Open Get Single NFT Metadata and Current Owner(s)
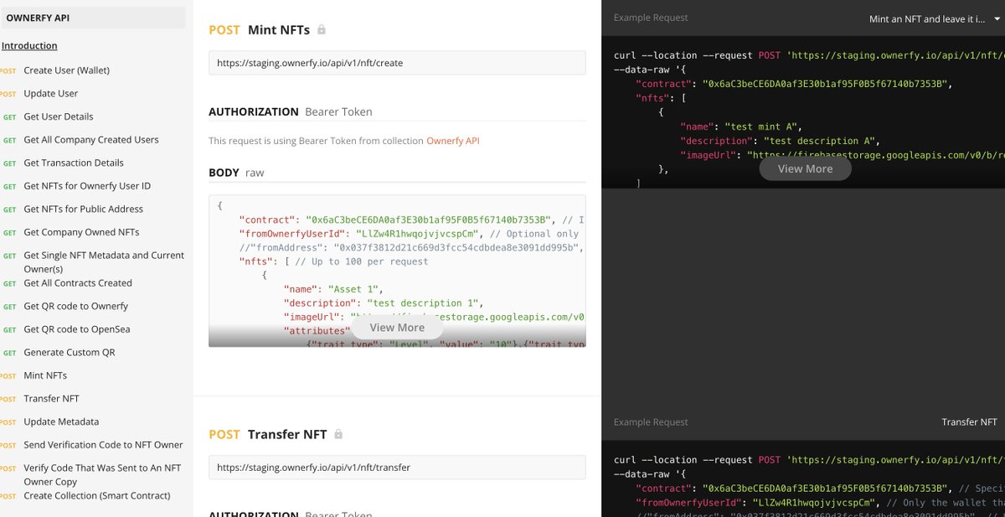 tap(104, 262)
